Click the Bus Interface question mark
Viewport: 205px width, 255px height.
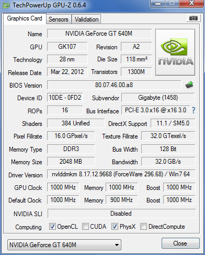coord(193,110)
